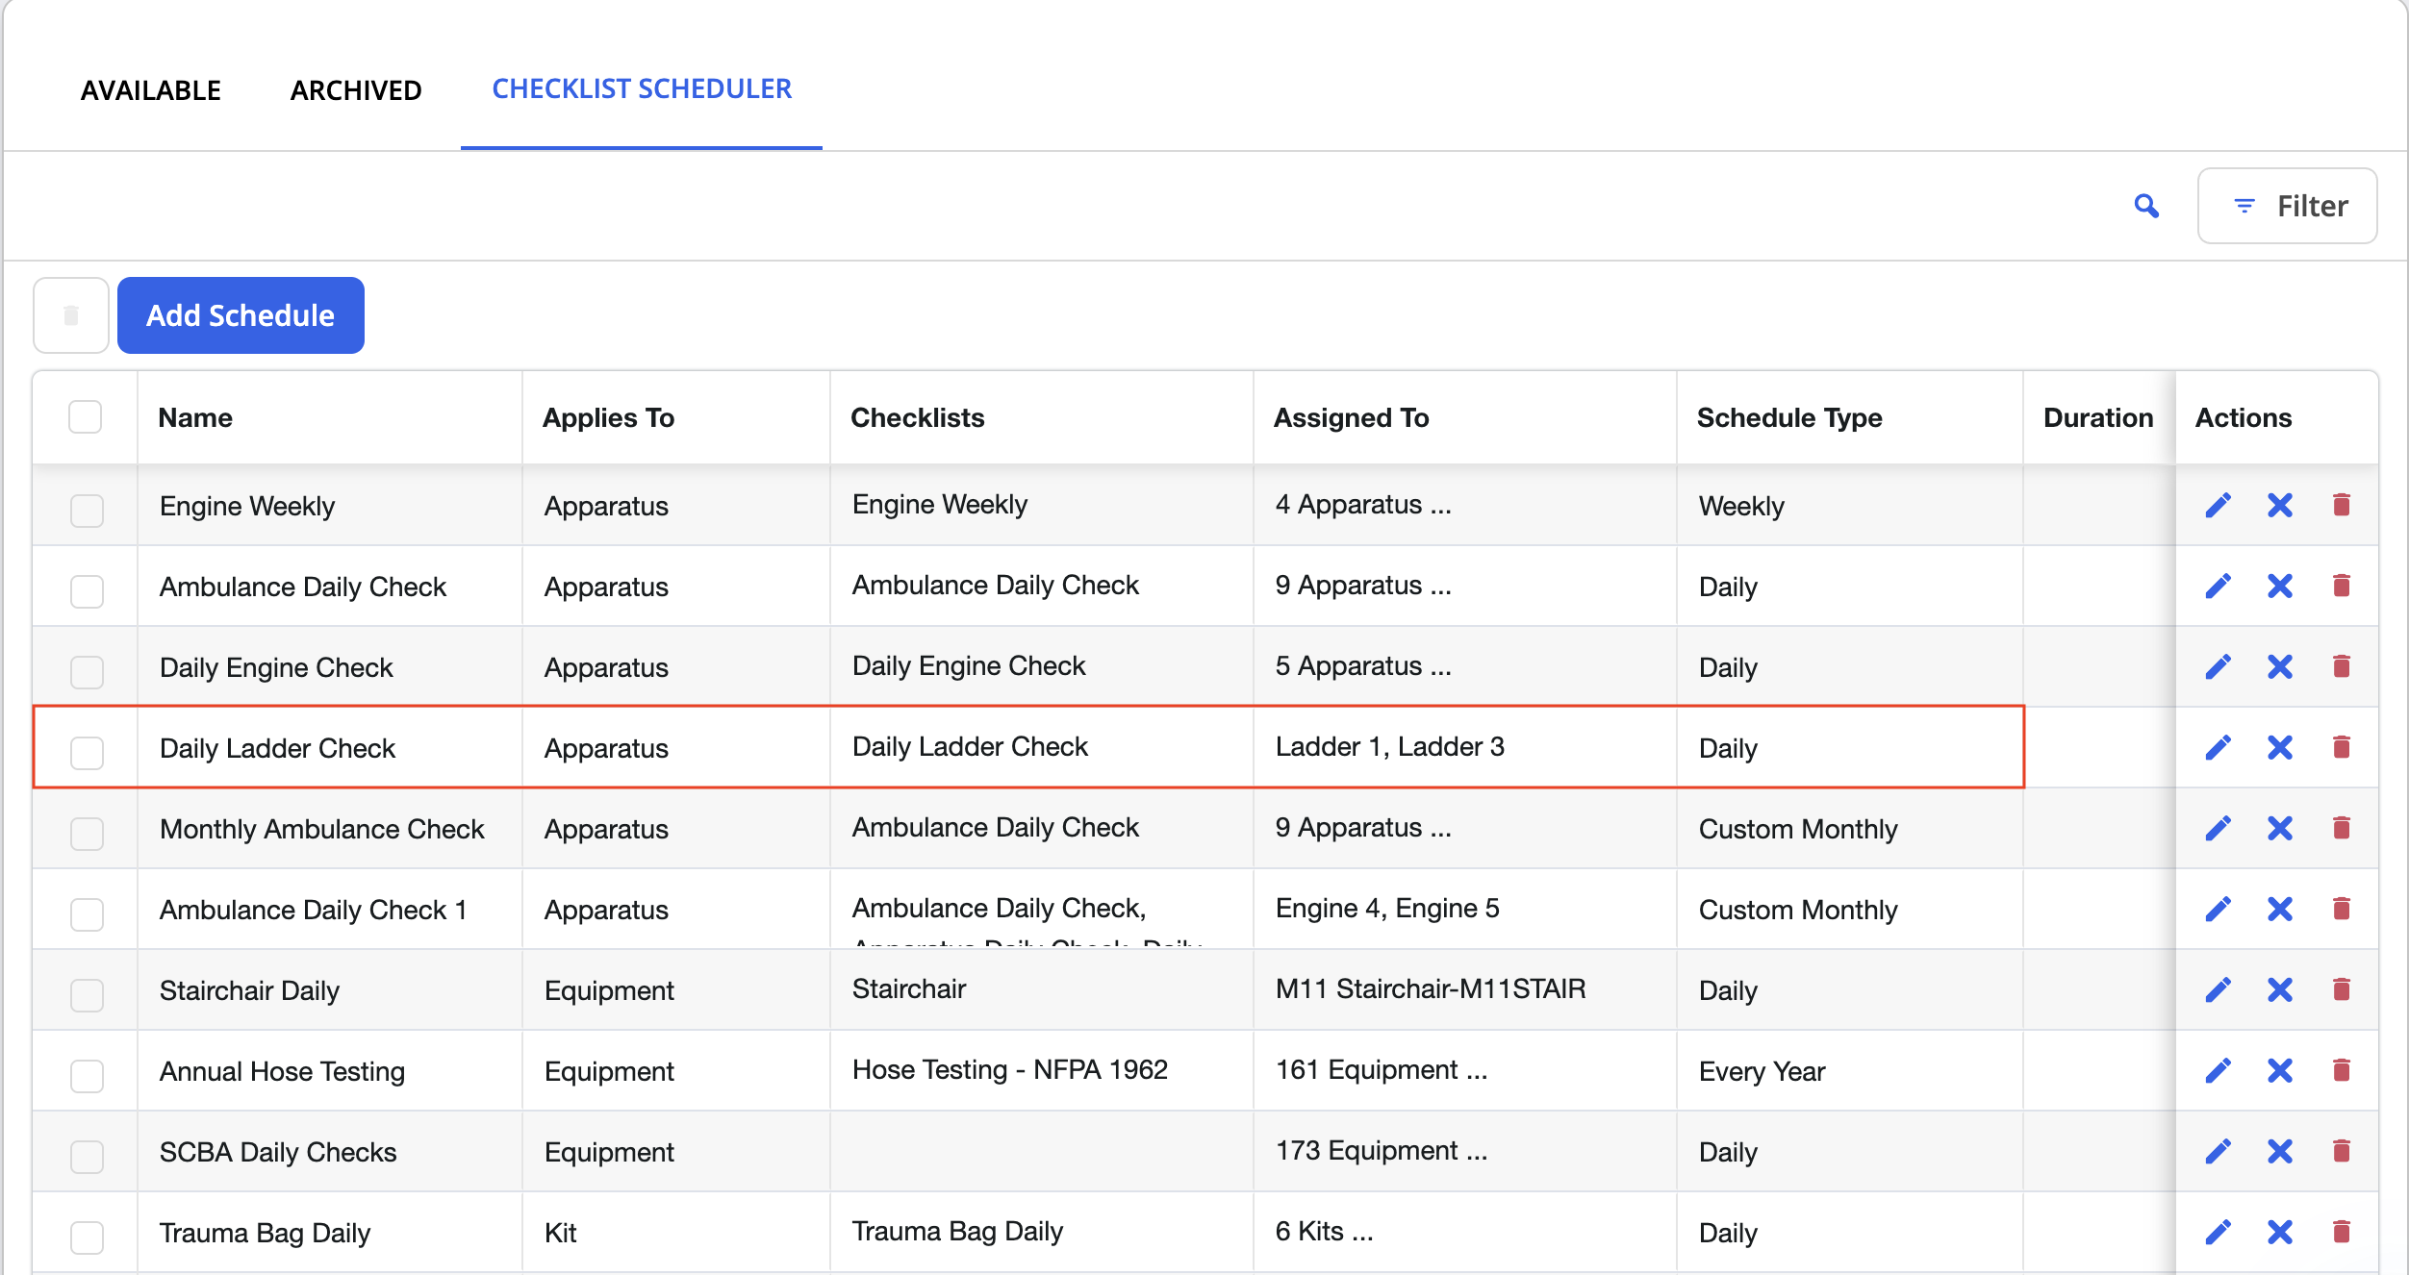Sort by the Schedule Type column header
The image size is (2409, 1275).
click(x=1789, y=417)
